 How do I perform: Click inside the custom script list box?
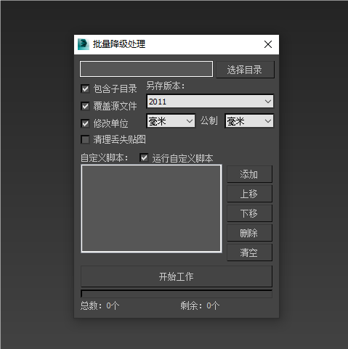coord(151,209)
